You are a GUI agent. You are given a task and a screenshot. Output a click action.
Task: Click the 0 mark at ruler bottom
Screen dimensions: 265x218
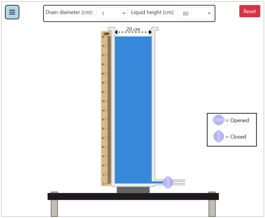[x=103, y=184]
